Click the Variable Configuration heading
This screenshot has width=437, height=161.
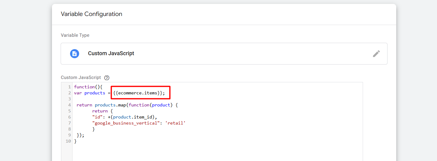tap(92, 14)
